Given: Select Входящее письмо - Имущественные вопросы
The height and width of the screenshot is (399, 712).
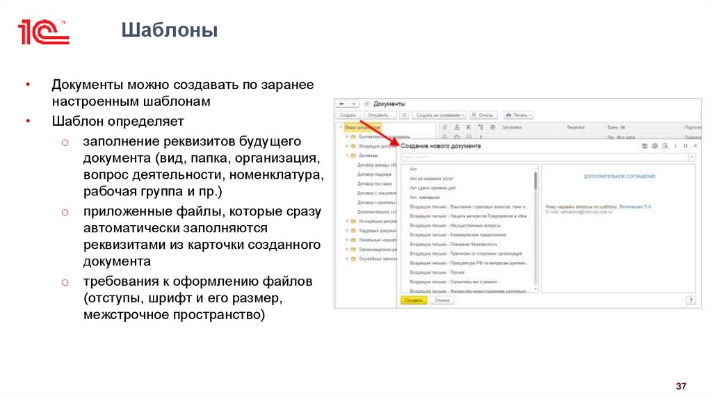Looking at the screenshot, I should (x=455, y=226).
